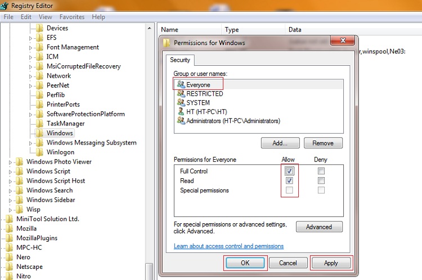Open access control and permissions link
The width and height of the screenshot is (422, 280).
pos(228,246)
